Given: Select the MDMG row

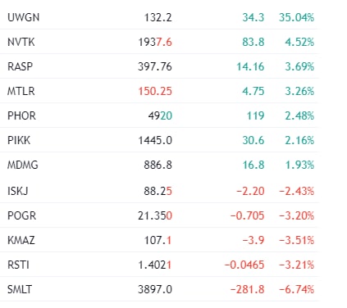Looking at the screenshot, I should pyautogui.click(x=159, y=165).
